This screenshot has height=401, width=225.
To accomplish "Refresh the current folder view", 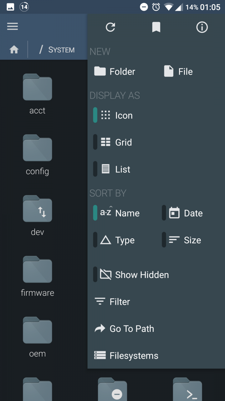I will point(111,27).
